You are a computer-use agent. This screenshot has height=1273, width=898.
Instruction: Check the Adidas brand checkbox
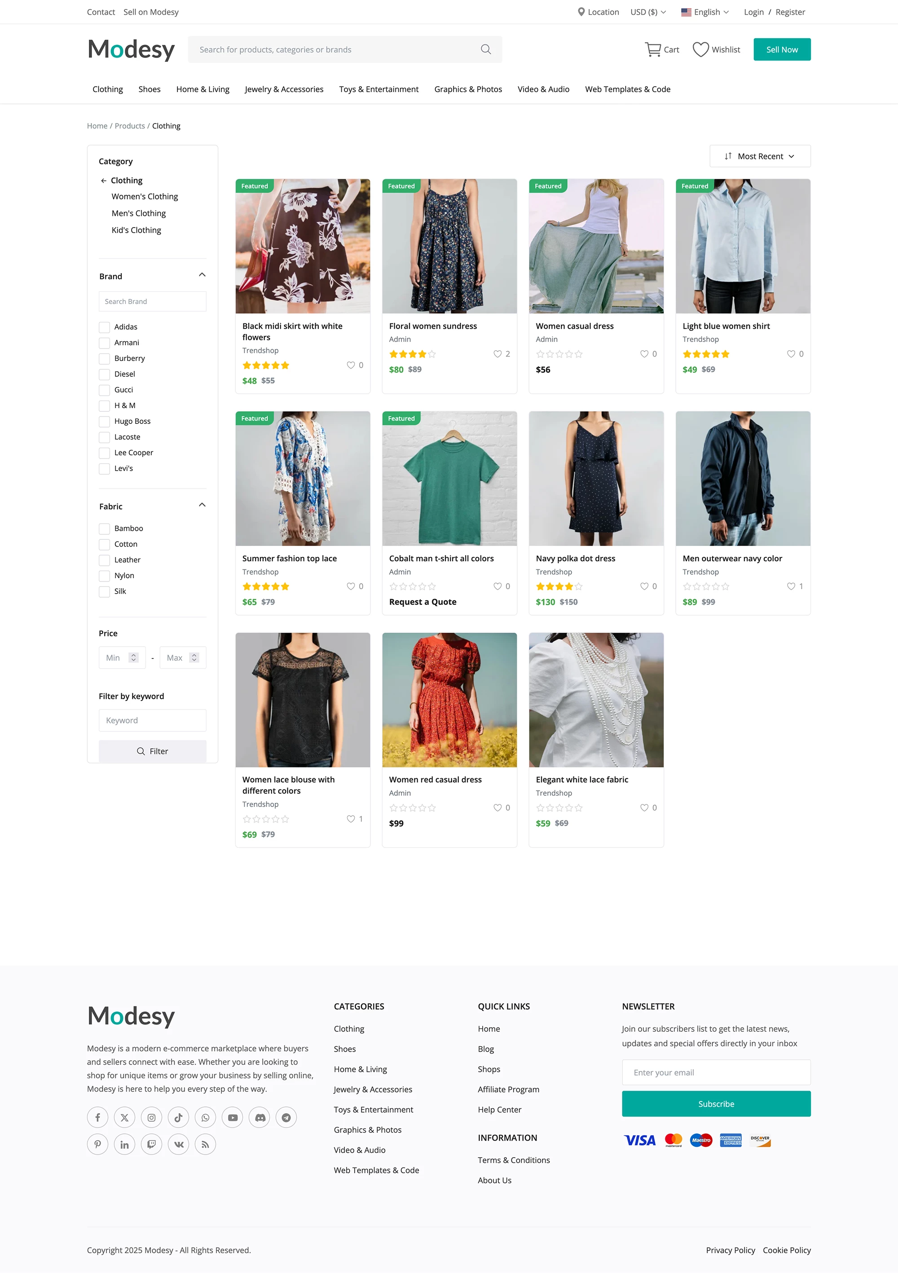[104, 327]
